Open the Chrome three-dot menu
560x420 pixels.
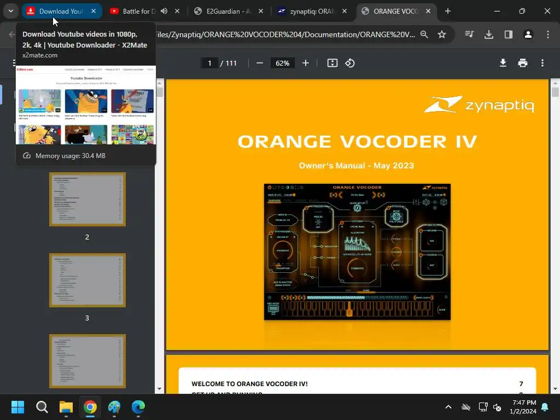pyautogui.click(x=548, y=34)
